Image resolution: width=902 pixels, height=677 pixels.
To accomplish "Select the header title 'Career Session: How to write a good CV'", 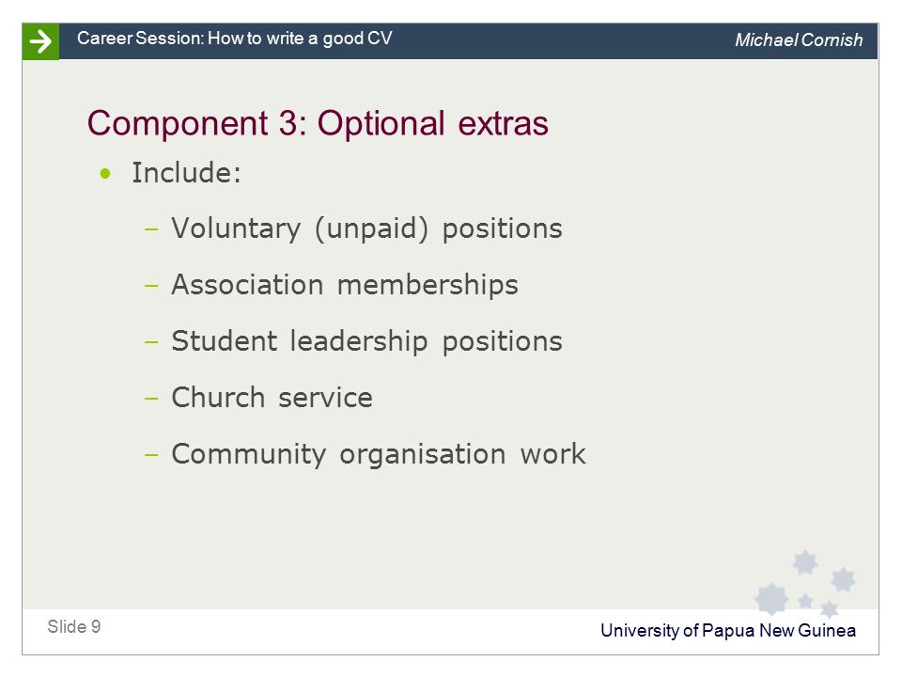I will tap(234, 39).
